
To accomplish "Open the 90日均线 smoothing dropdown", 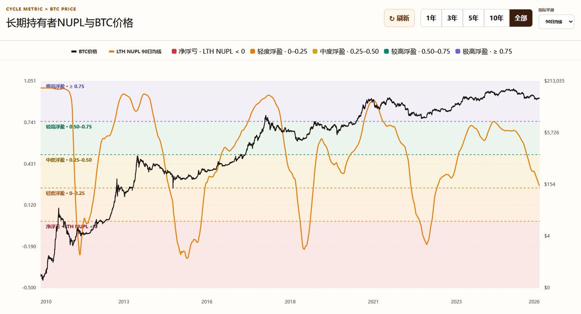I will 556,22.
